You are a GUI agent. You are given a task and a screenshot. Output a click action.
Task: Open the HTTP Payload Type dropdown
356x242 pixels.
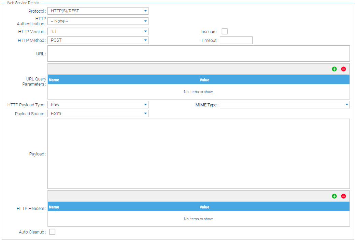tap(98, 105)
